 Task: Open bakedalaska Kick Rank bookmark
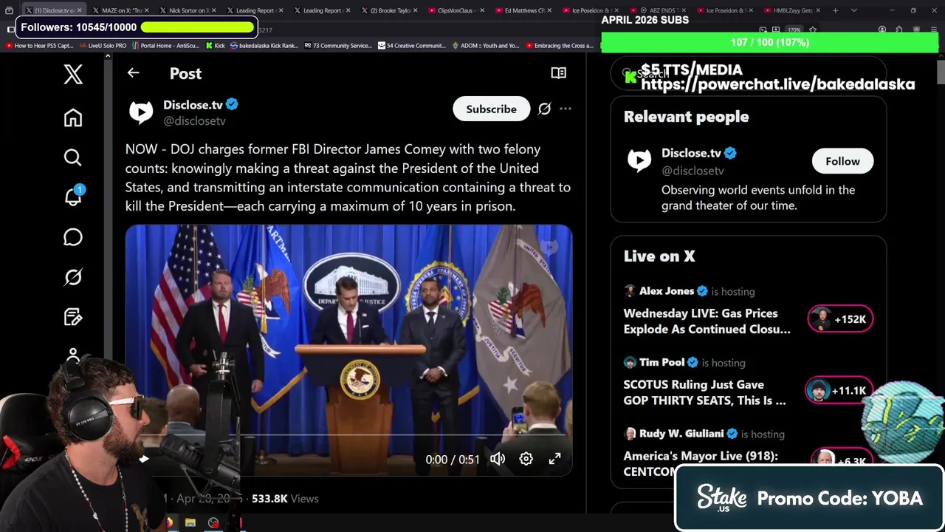pyautogui.click(x=264, y=46)
